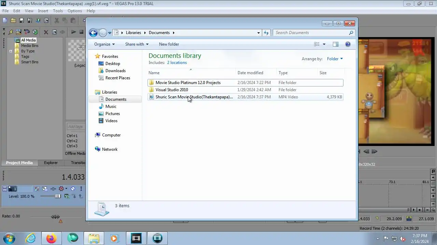The width and height of the screenshot is (437, 245).
Task: Click the Help question mark icon in Explorer
Action: click(x=348, y=44)
